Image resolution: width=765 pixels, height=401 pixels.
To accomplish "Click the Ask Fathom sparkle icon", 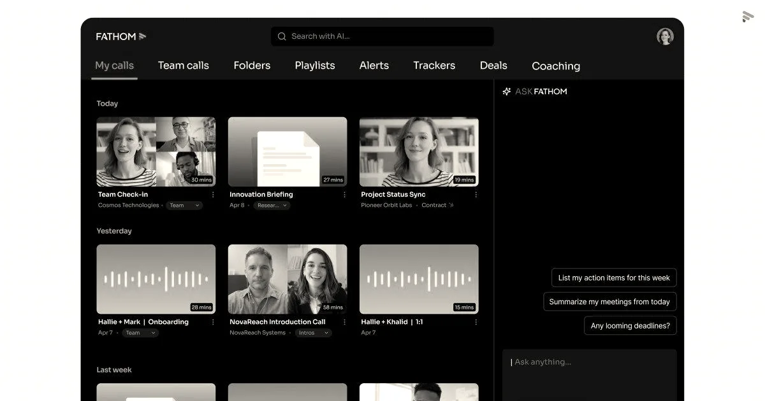I will point(507,92).
